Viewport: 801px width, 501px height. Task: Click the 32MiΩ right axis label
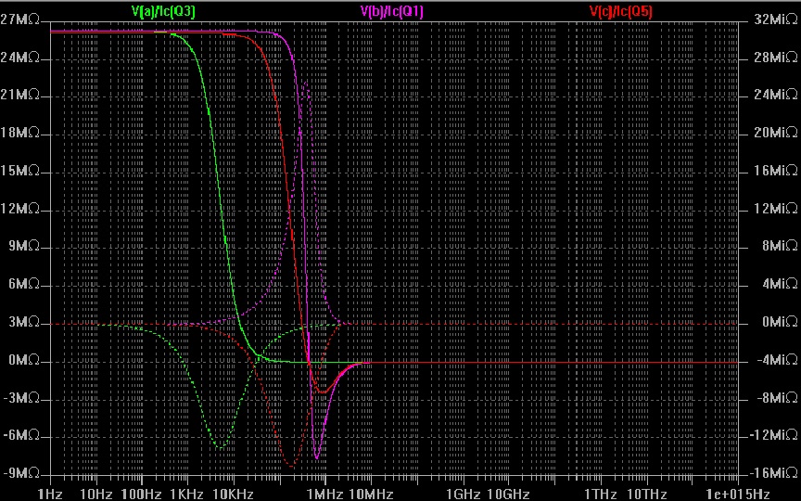click(x=775, y=19)
